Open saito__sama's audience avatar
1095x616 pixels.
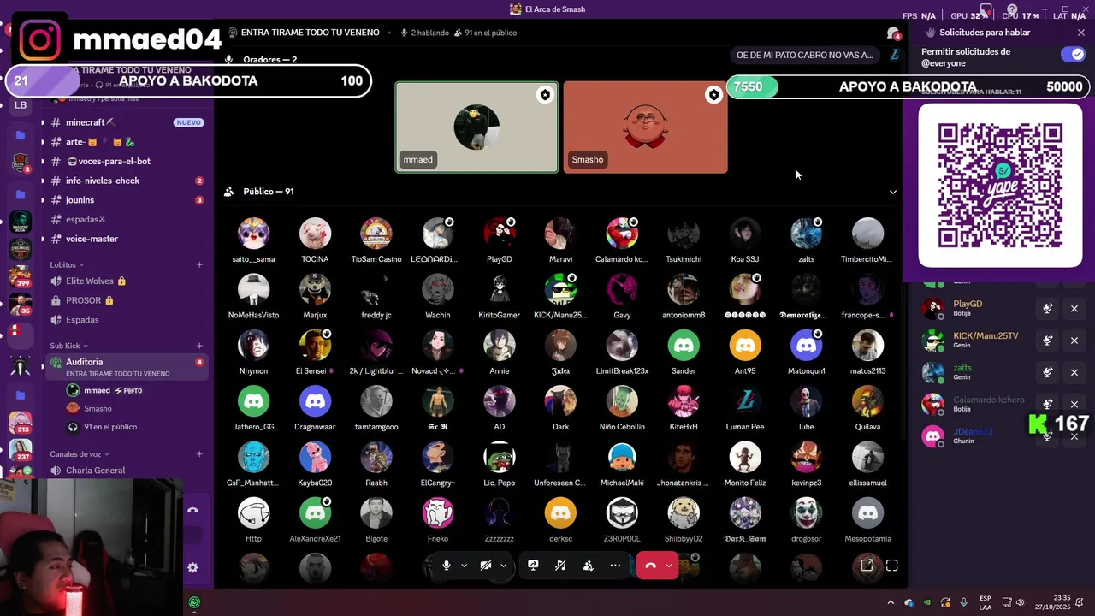pos(253,234)
